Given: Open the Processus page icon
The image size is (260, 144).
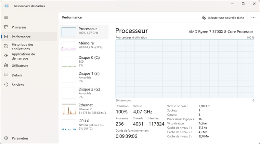Looking at the screenshot, I should tap(6, 27).
